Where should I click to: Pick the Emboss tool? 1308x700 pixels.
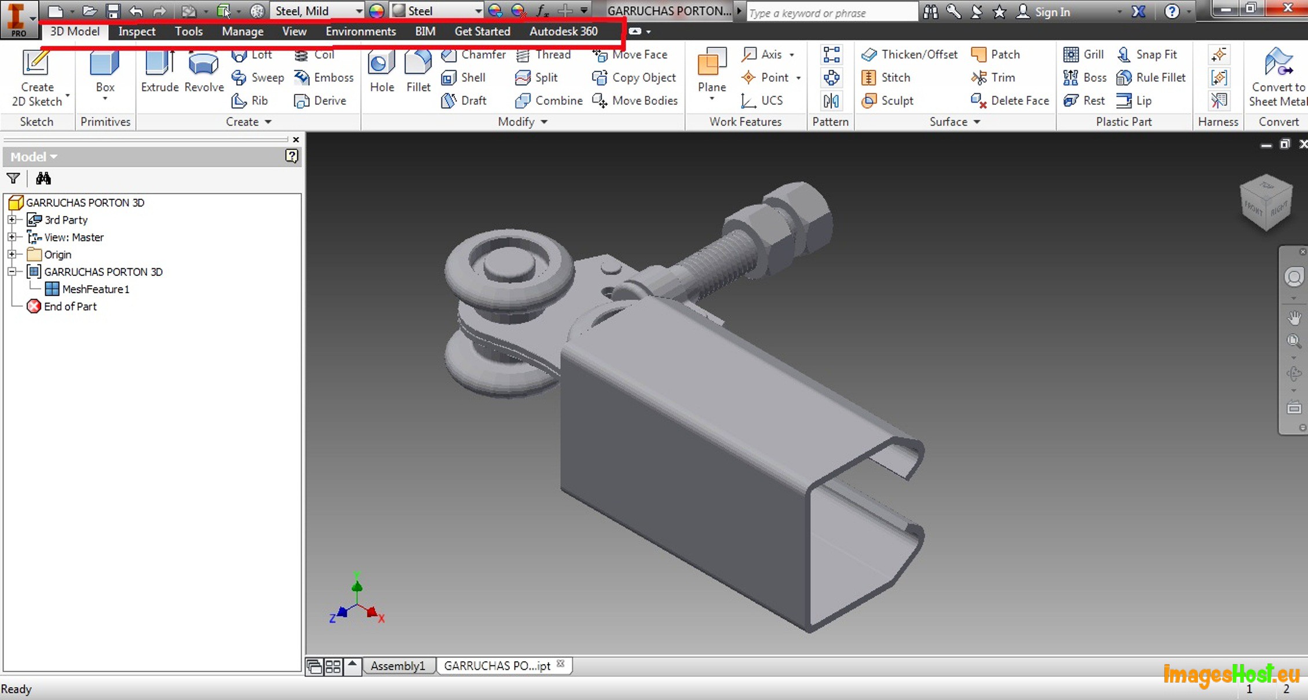tap(324, 78)
